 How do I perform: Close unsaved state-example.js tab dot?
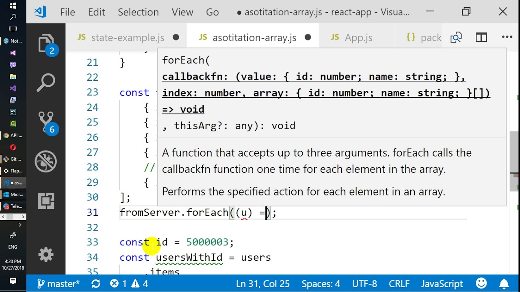pyautogui.click(x=176, y=37)
